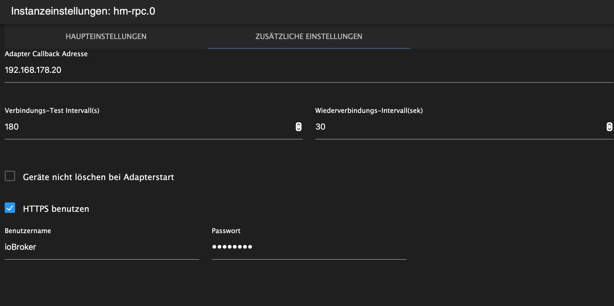Click the Adapter Callback Adresse label
The height and width of the screenshot is (306, 614).
(x=46, y=54)
